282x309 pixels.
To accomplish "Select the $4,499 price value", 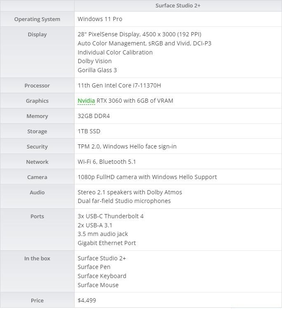I will [x=87, y=300].
